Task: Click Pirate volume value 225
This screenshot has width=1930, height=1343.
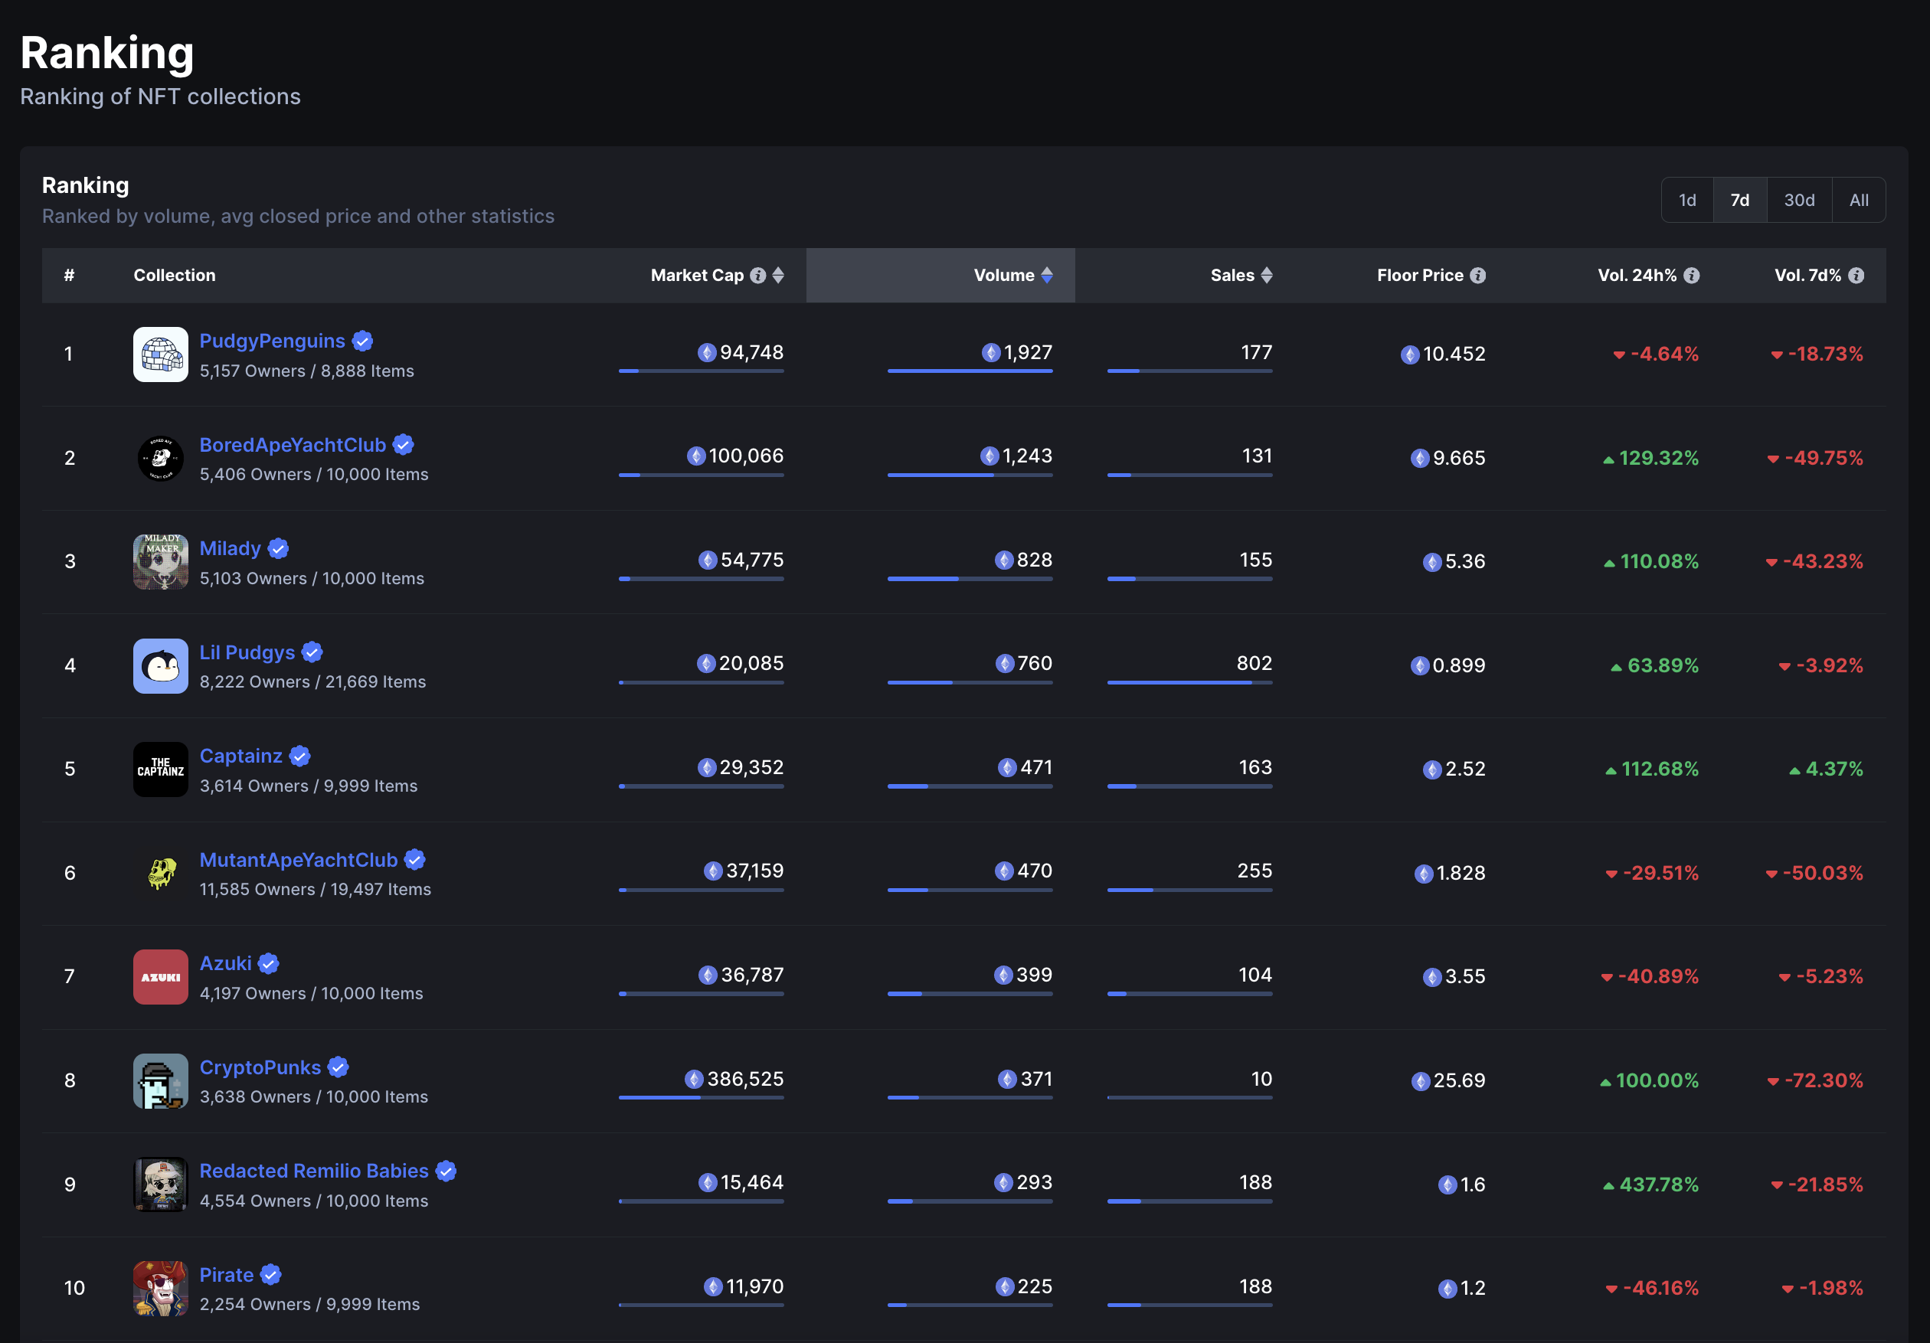Action: point(1035,1286)
